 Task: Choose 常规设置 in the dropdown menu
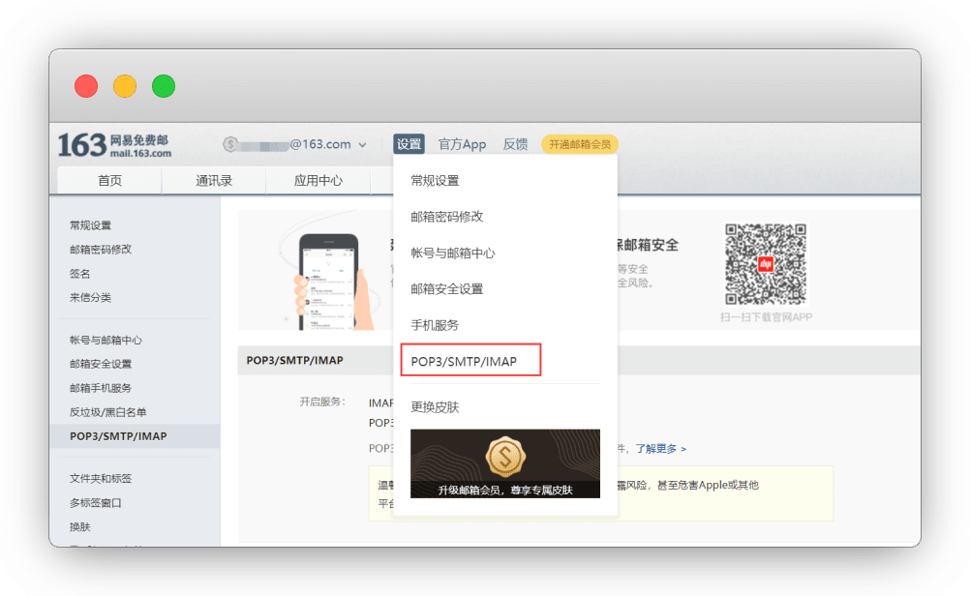pyautogui.click(x=435, y=181)
